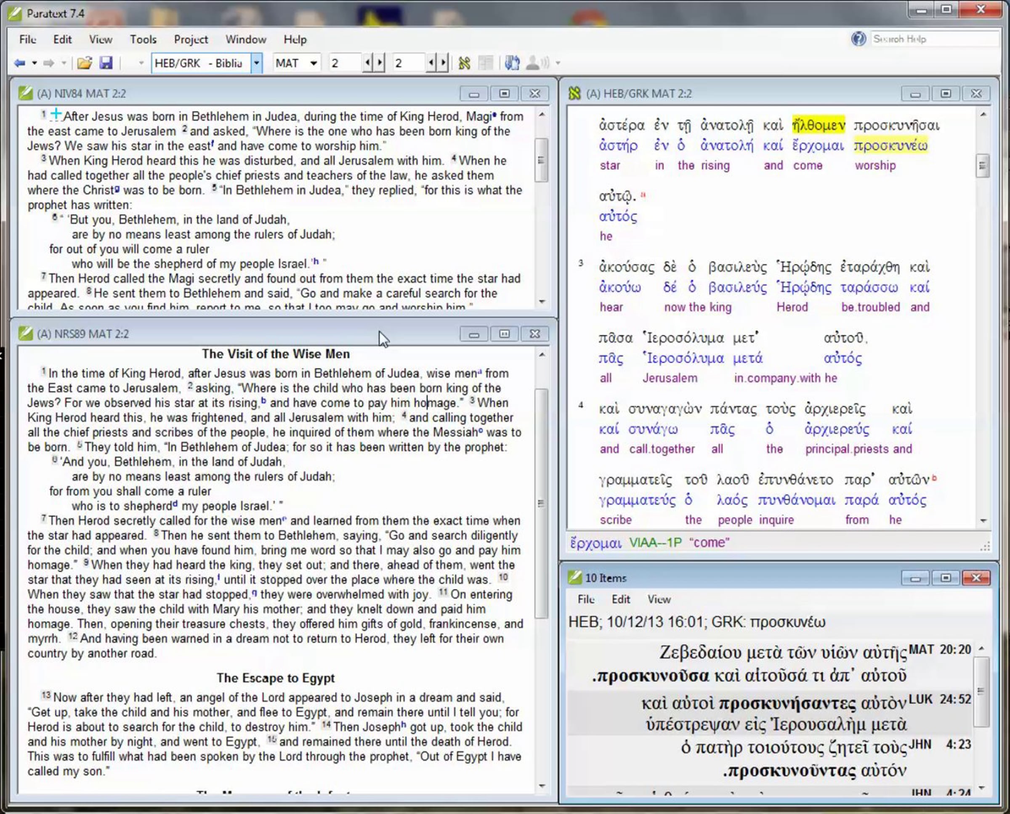Open the Tools menu
This screenshot has height=814, width=1010.
(143, 40)
